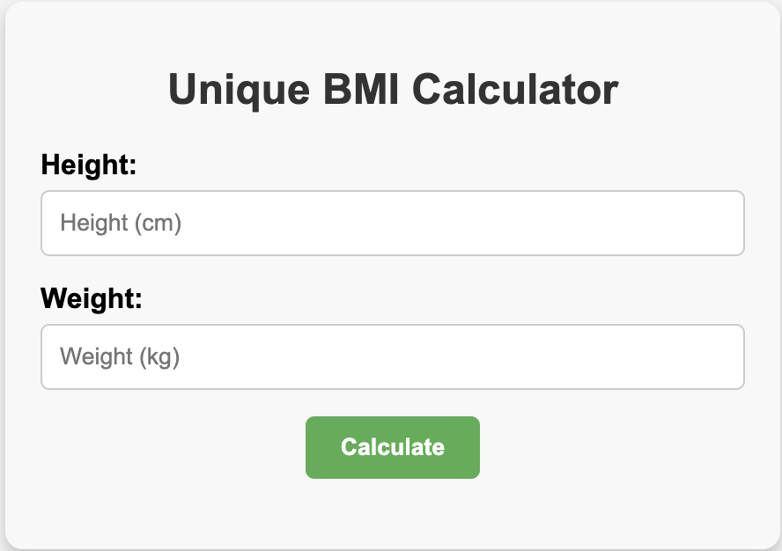The width and height of the screenshot is (782, 551).
Task: Activate the kilograms input
Action: click(393, 357)
